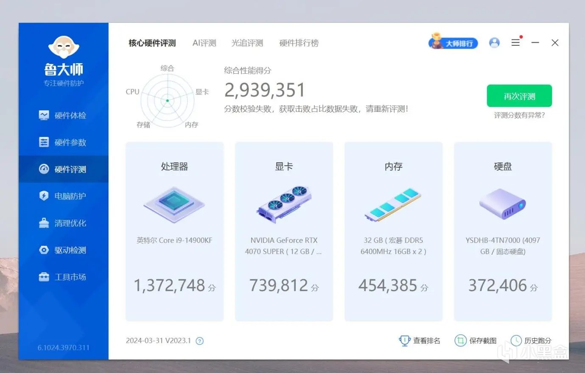Click the 显卡 graphics card icon
Viewport: 585px width, 373px height.
coord(284,204)
